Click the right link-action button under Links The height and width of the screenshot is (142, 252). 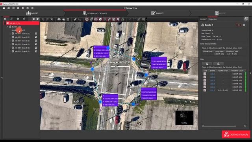pyautogui.click(x=218, y=64)
